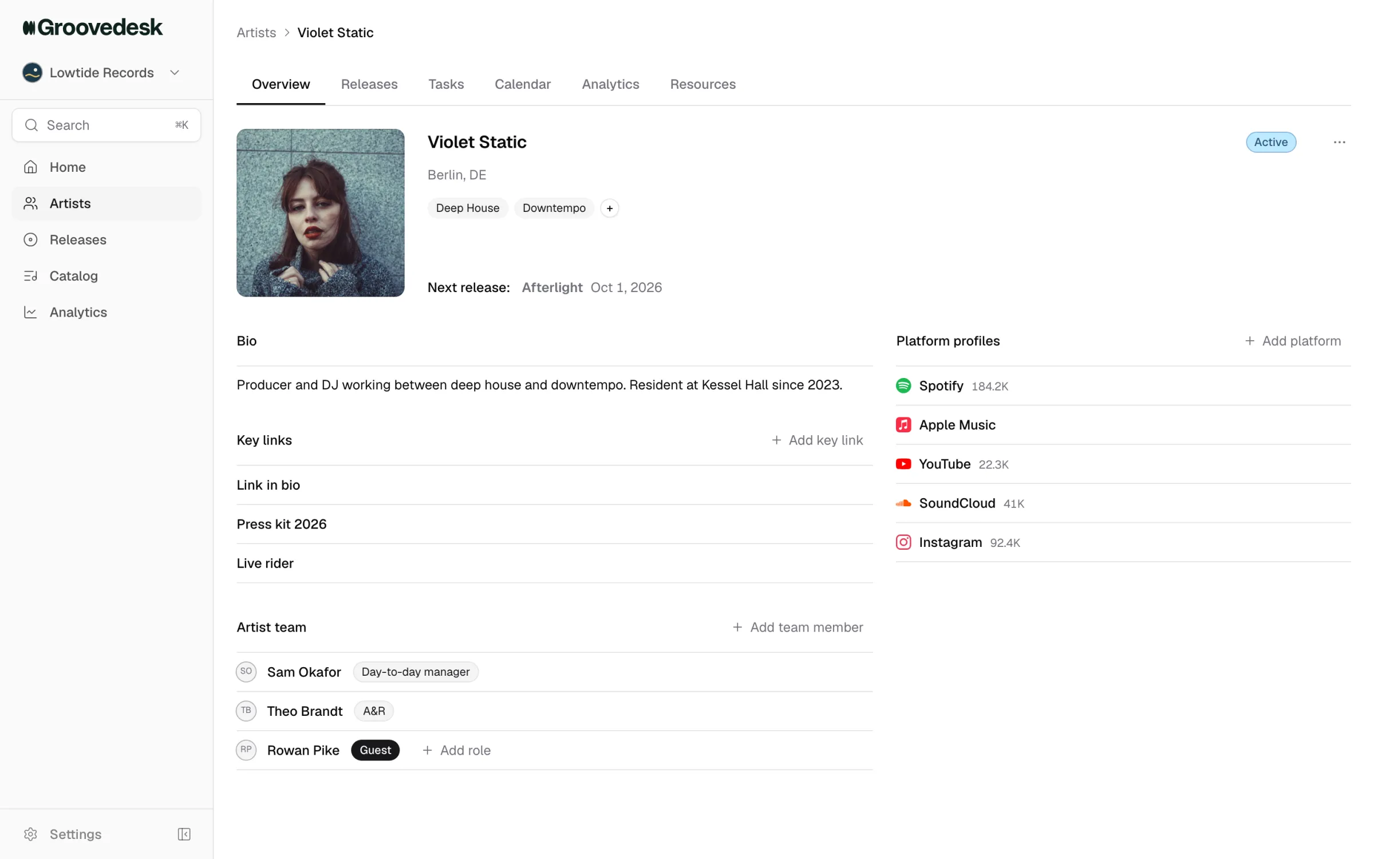Switch to the Tasks tab

[446, 84]
